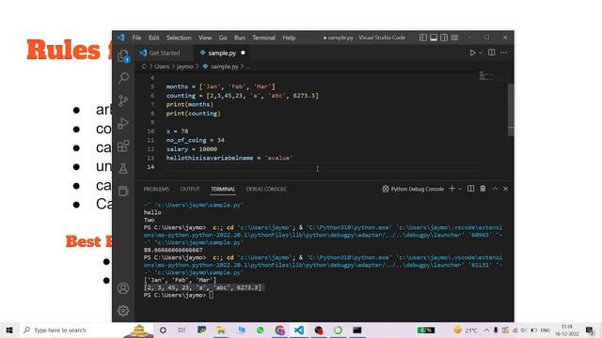The height and width of the screenshot is (338, 602).
Task: Select the sample.py editor tab
Action: click(x=222, y=53)
